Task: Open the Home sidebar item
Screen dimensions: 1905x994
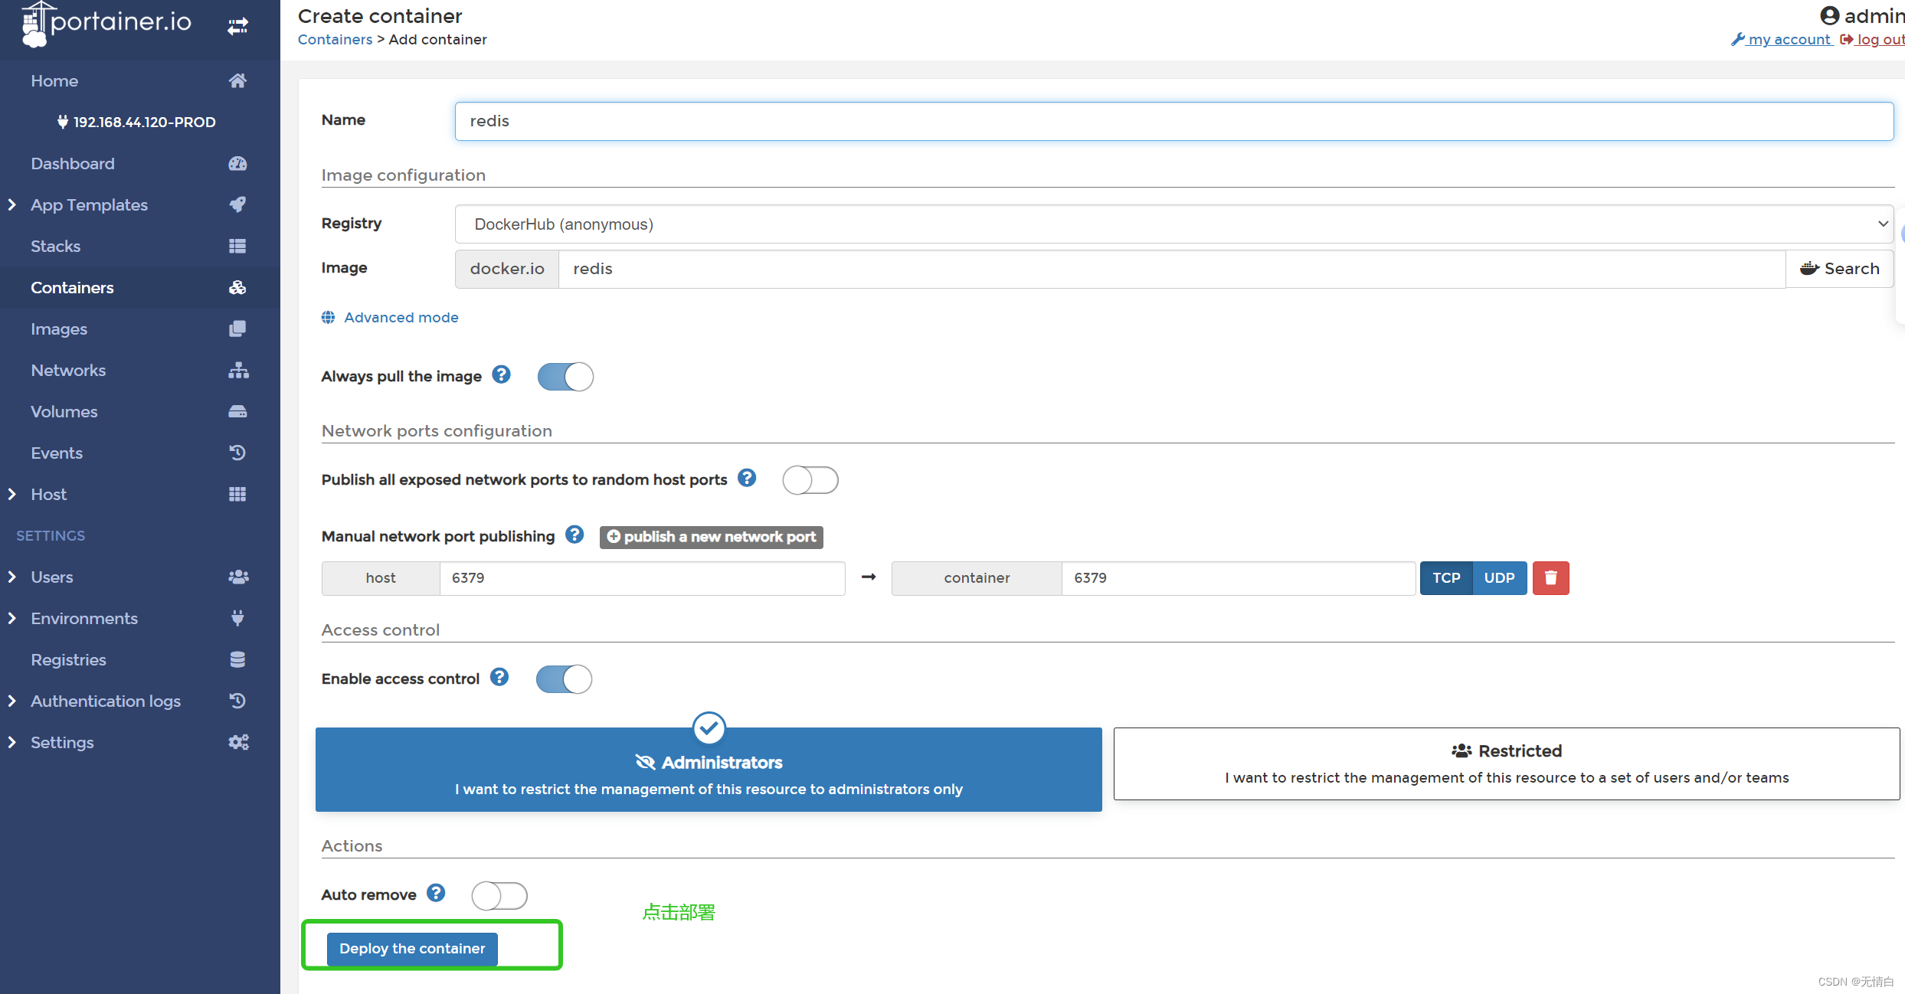Action: (x=140, y=80)
